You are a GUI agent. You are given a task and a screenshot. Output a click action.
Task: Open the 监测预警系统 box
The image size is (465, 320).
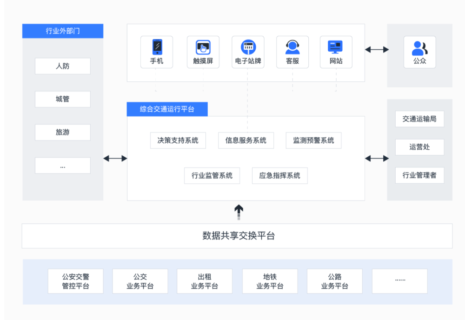pyautogui.click(x=313, y=140)
